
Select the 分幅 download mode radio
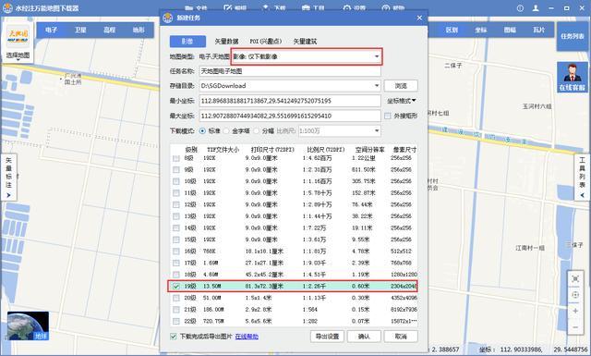pyautogui.click(x=257, y=131)
